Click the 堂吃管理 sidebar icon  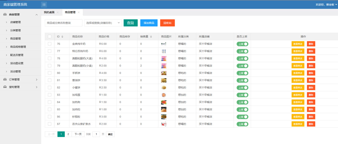[5, 87]
